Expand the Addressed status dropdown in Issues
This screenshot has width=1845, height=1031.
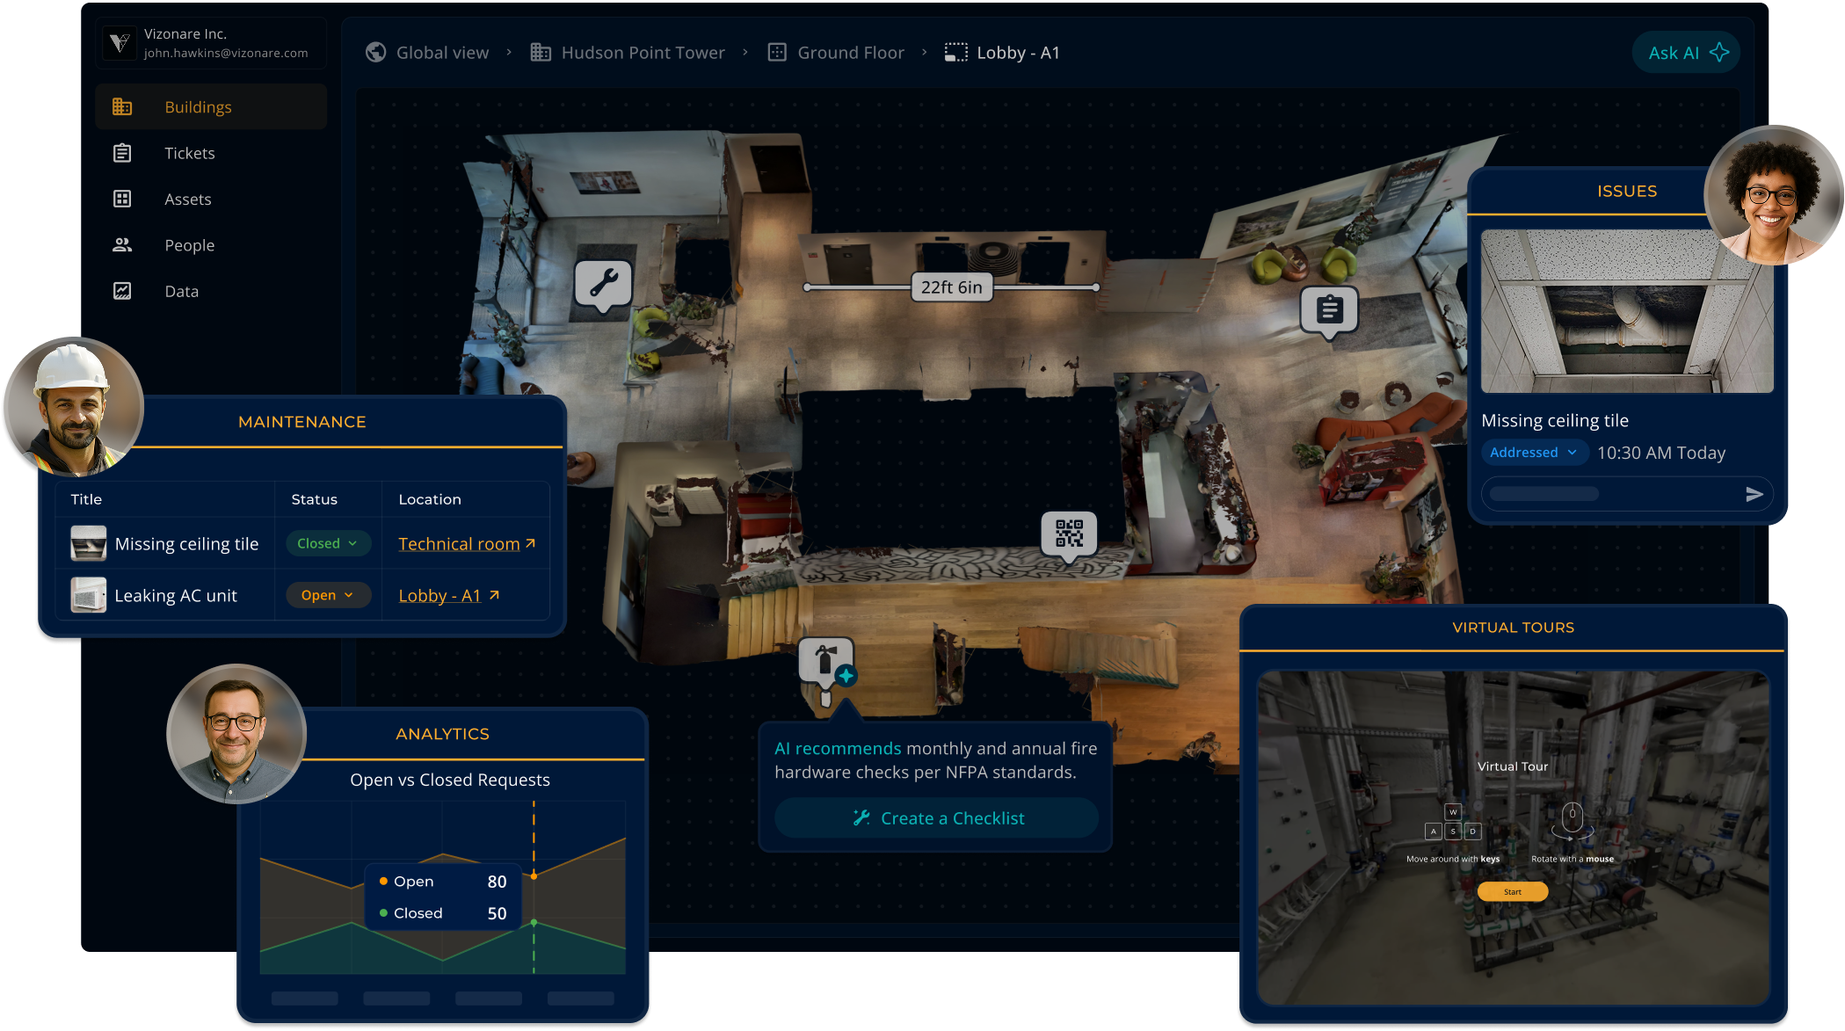point(1534,452)
